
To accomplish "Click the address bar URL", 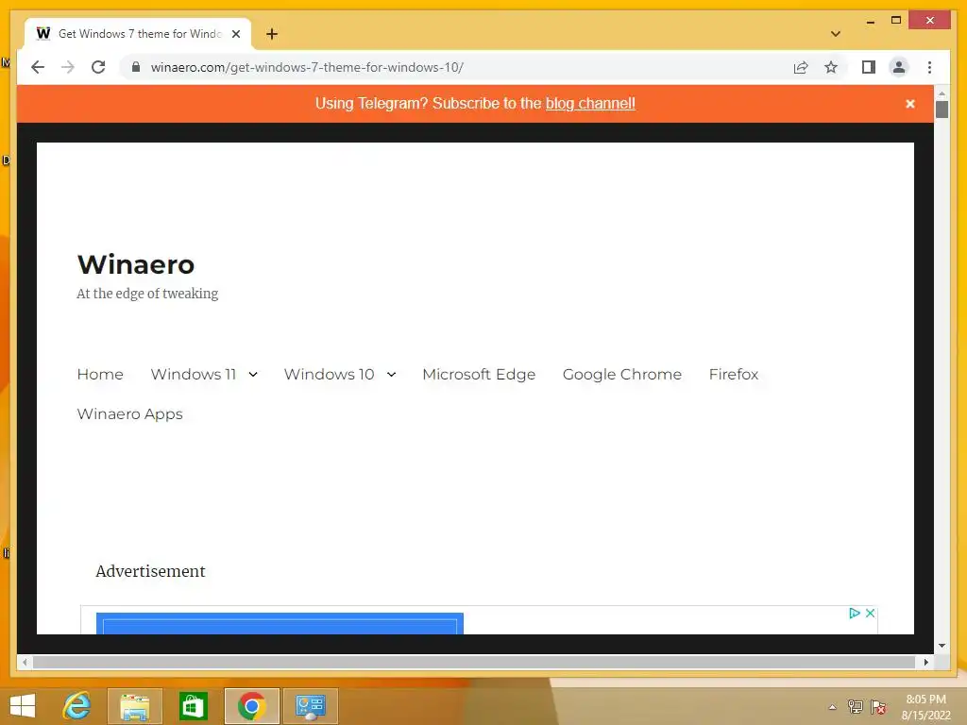I will coord(307,67).
